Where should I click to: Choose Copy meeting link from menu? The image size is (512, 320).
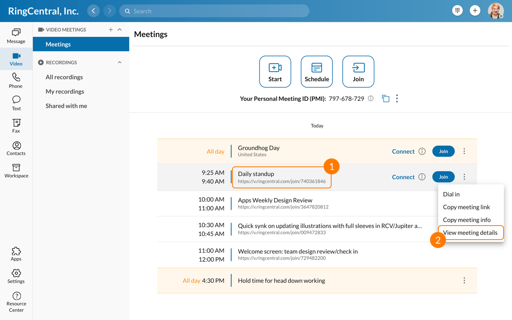click(466, 207)
